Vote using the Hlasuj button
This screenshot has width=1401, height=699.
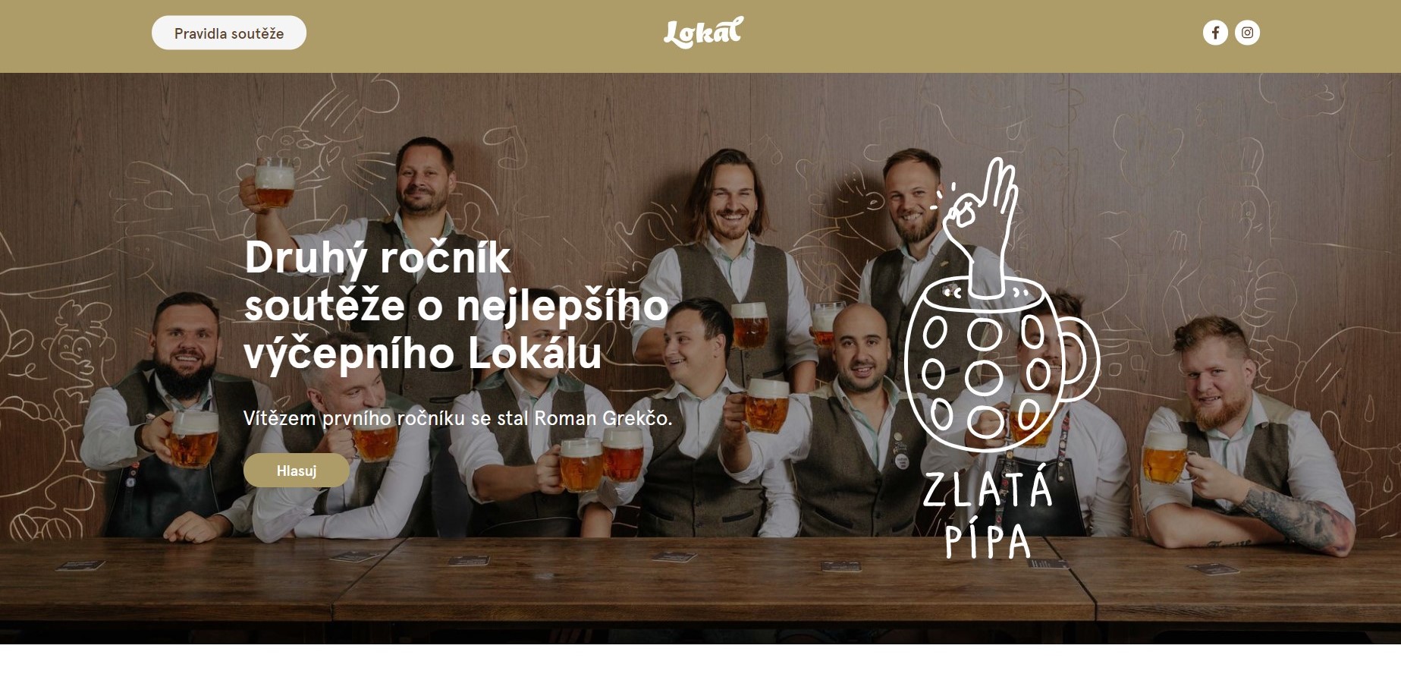297,471
